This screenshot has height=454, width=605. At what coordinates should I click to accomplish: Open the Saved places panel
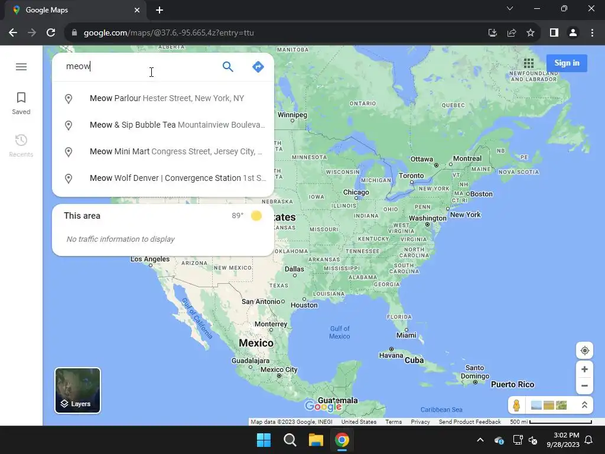tap(21, 103)
